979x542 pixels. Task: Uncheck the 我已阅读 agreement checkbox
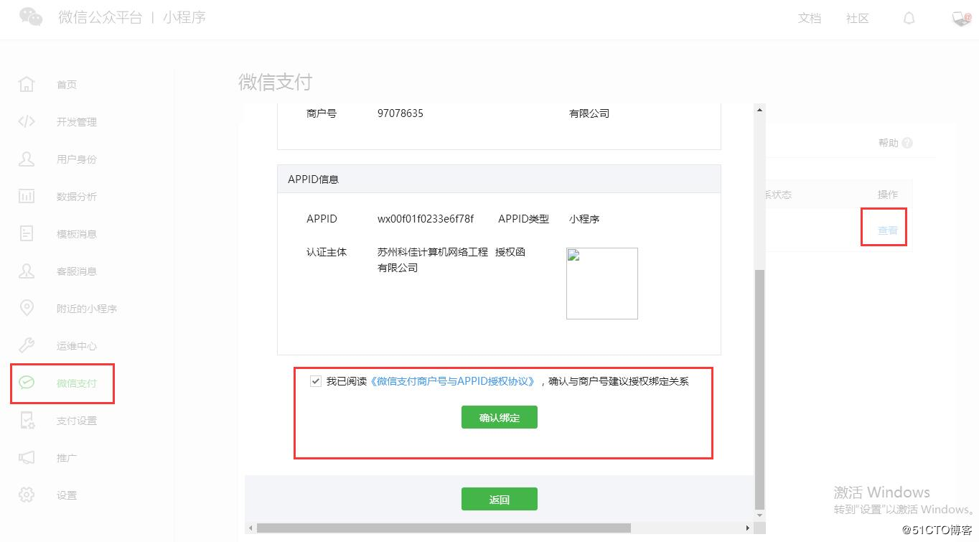[316, 381]
